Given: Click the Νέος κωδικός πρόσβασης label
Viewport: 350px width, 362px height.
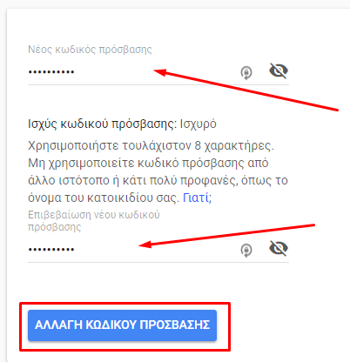Looking at the screenshot, I should [90, 50].
